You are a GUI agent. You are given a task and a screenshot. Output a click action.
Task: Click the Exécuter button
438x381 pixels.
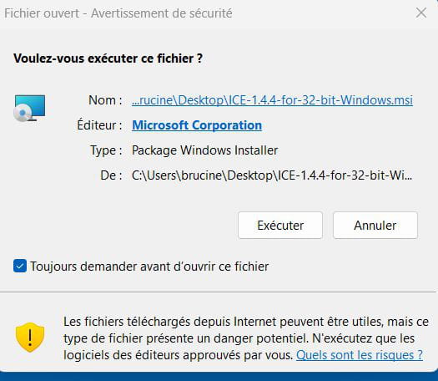click(280, 226)
